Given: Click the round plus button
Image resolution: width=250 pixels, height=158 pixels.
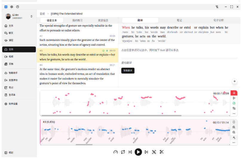Looking at the screenshot, I should 234,81.
